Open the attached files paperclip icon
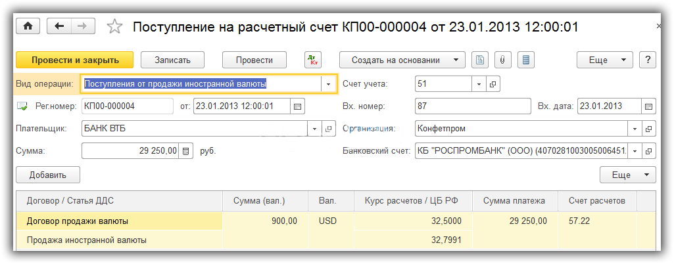674x264 pixels. [502, 60]
